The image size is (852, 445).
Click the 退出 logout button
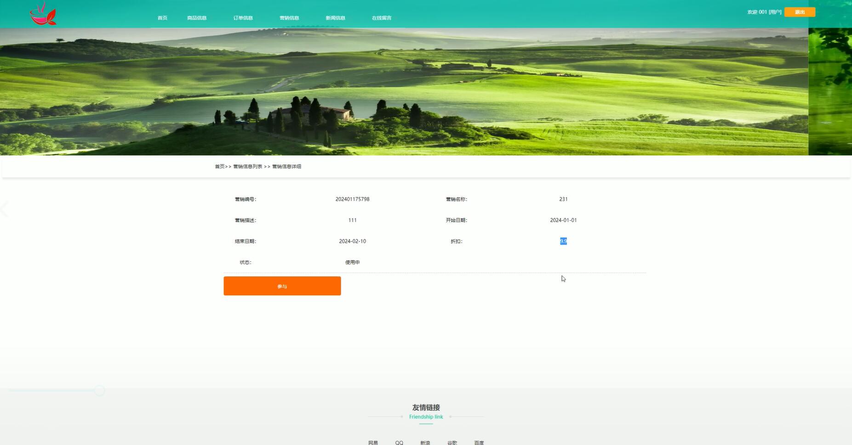pos(799,12)
